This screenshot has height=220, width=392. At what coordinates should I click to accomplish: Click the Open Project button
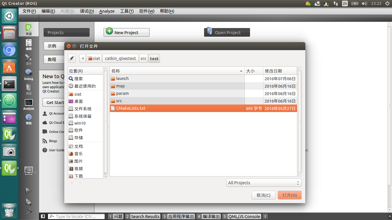pos(227,32)
